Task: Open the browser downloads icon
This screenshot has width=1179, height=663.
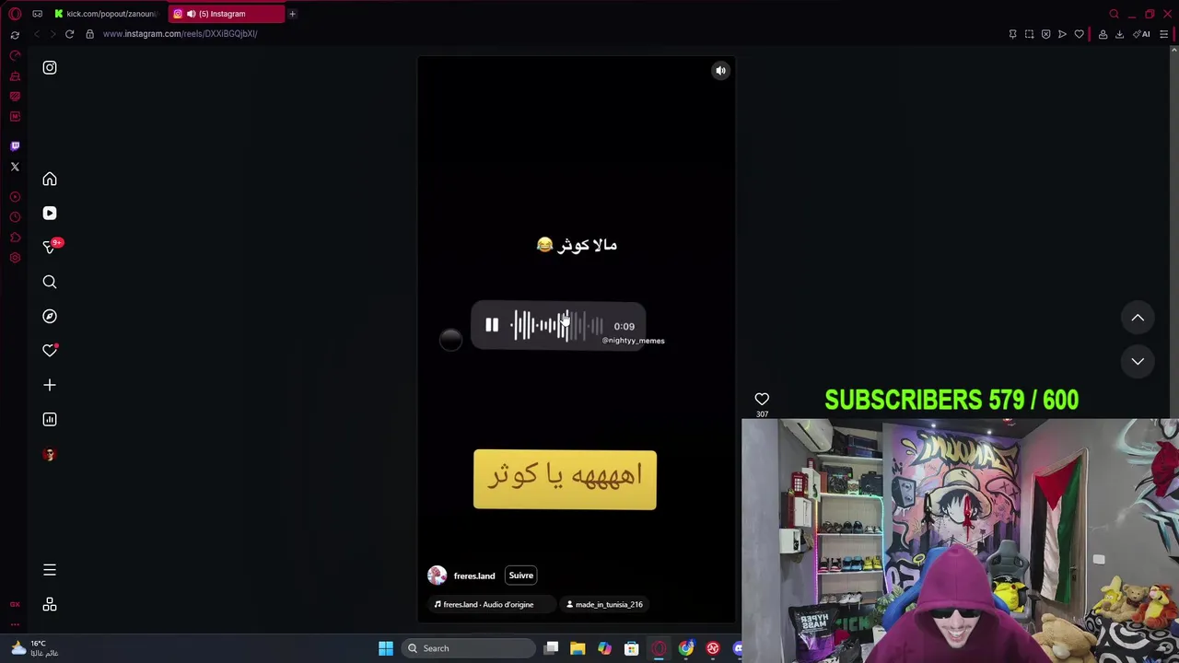Action: point(1119,34)
